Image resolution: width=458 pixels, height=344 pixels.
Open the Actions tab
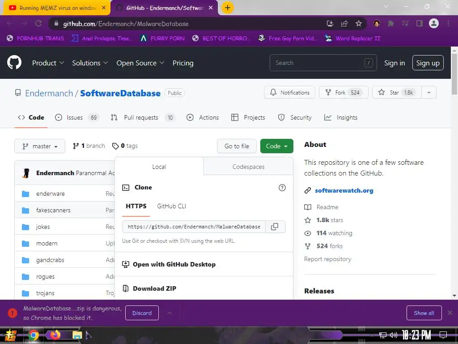pyautogui.click(x=203, y=118)
